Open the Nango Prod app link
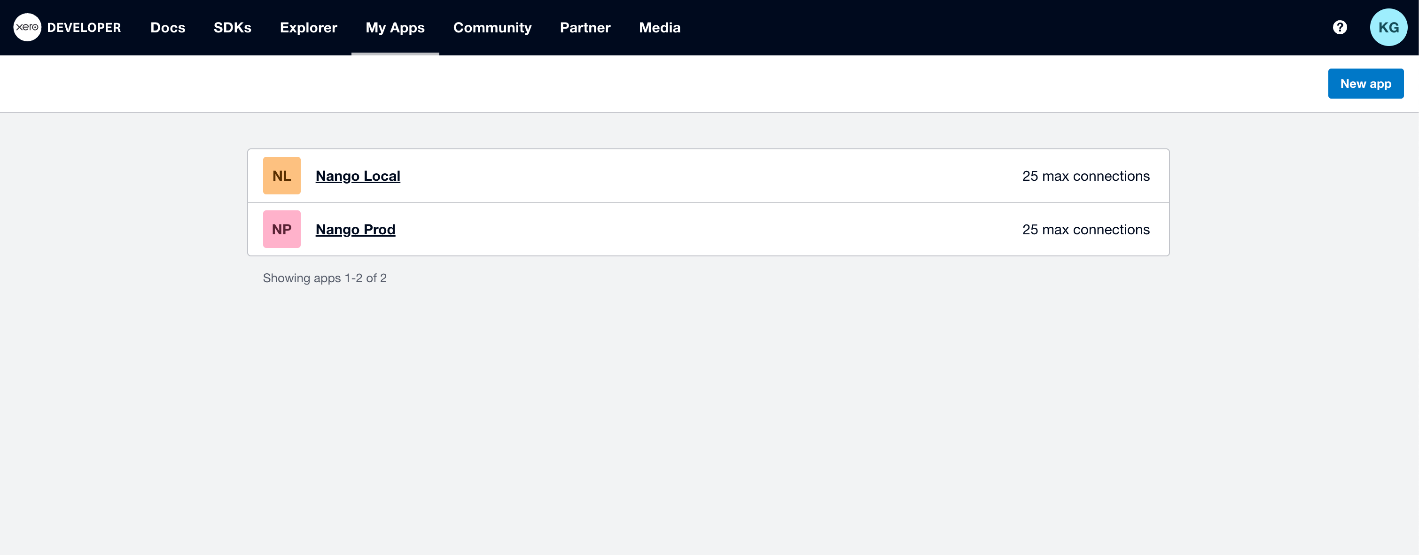The image size is (1419, 555). coord(355,230)
